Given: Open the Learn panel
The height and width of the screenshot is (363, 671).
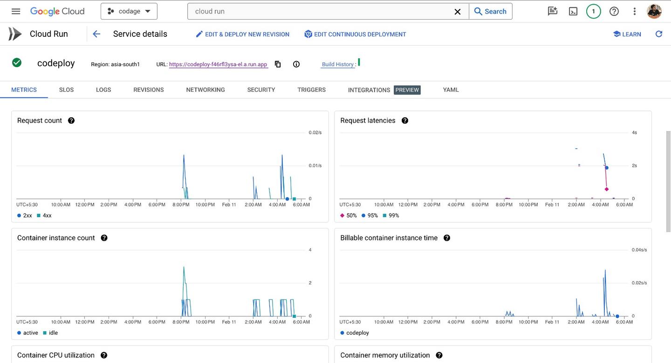Looking at the screenshot, I should (627, 34).
